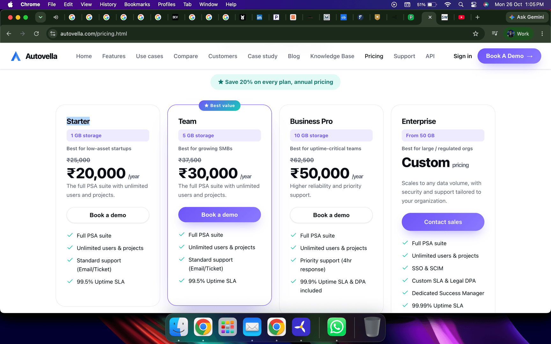The image size is (551, 344).
Task: Open WhatsApp from the dock
Action: click(x=336, y=327)
